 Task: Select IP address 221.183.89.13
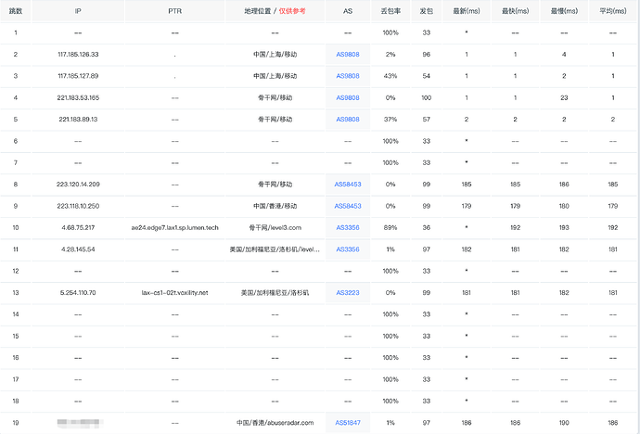(x=78, y=119)
